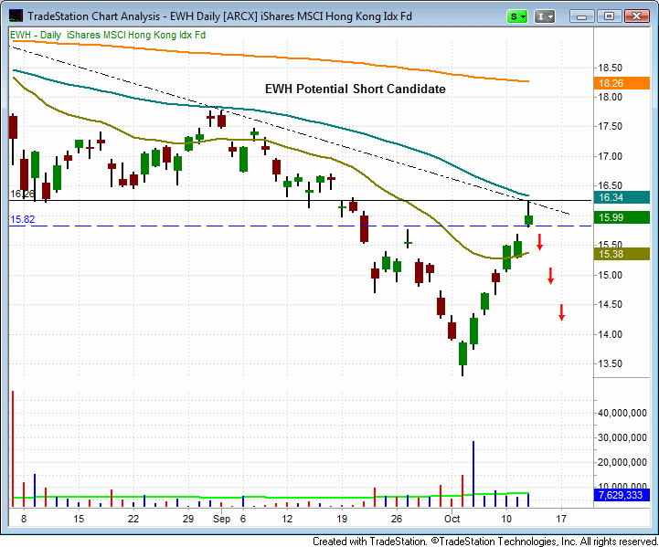This screenshot has height=547, width=659.
Task: Click the 15.00 price axis label
Action: (x=610, y=276)
